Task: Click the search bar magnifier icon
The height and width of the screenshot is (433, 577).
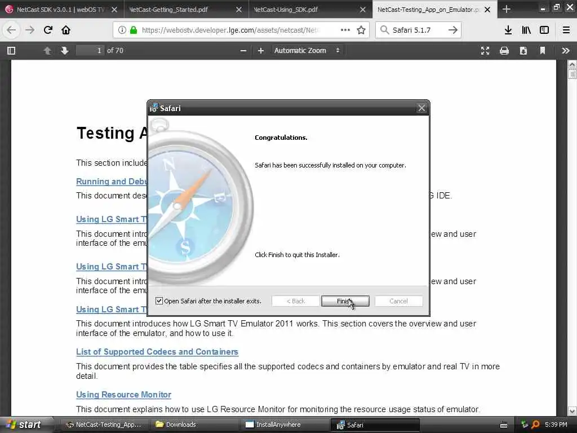Action: tap(384, 30)
